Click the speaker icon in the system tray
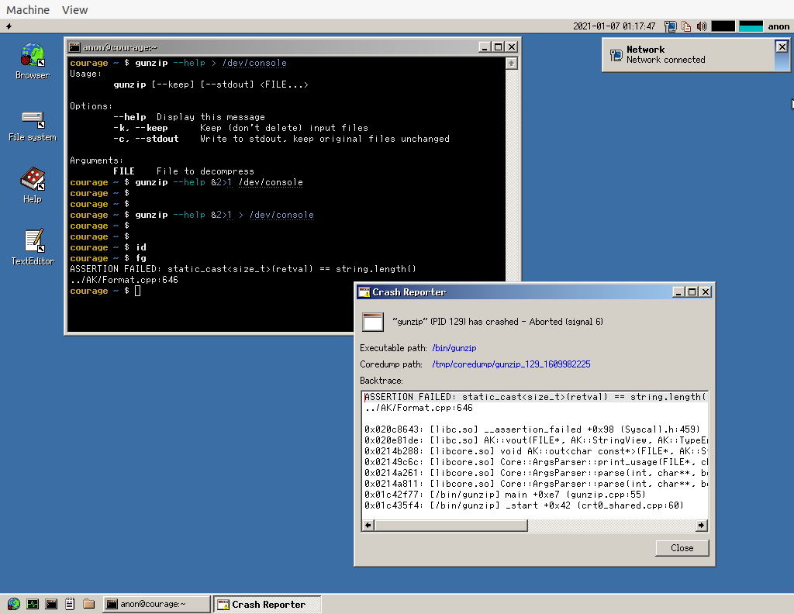794x614 pixels. (702, 26)
